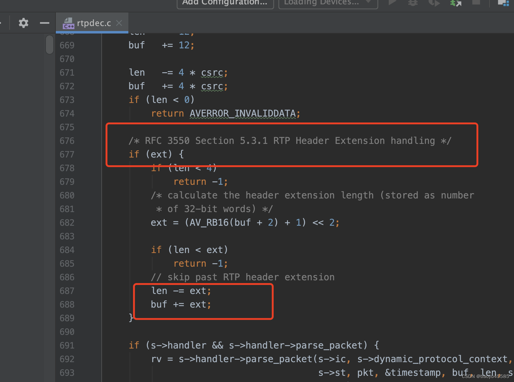Open the editor panel settings gear
514x382 pixels.
tap(24, 23)
